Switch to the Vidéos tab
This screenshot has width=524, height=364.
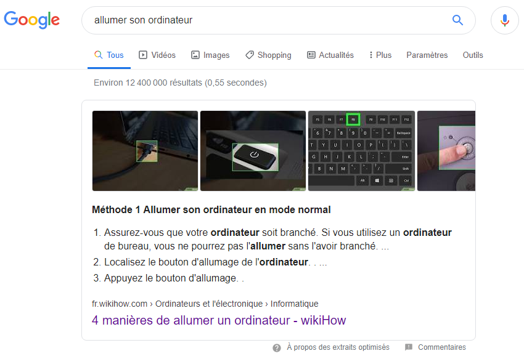tap(157, 55)
